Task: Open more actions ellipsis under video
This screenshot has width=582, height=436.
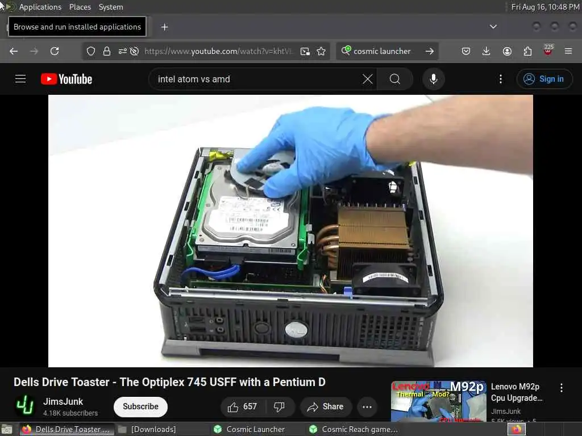Action: [x=367, y=406]
